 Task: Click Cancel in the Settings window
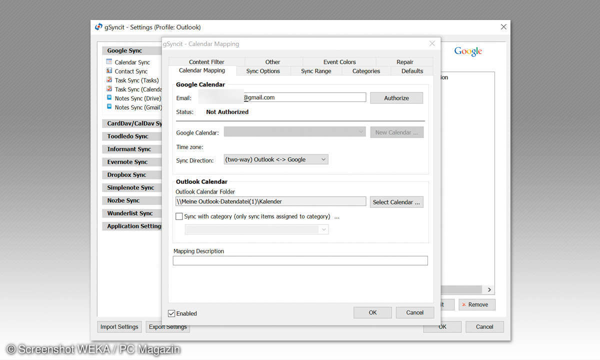point(484,327)
